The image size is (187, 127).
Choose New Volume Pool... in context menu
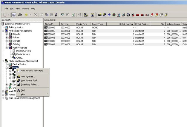pyautogui.click(x=32, y=81)
